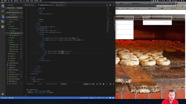Image resolution: width=186 pixels, height=104 pixels.
Task: Open macOS Notification Center icon
Action: (x=184, y=1)
